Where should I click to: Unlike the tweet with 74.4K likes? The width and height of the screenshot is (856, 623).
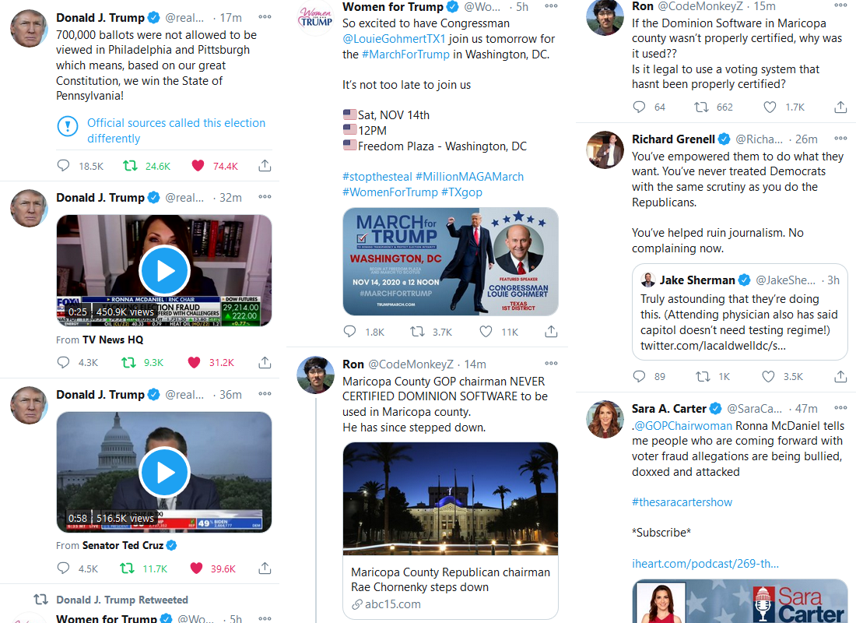(198, 166)
